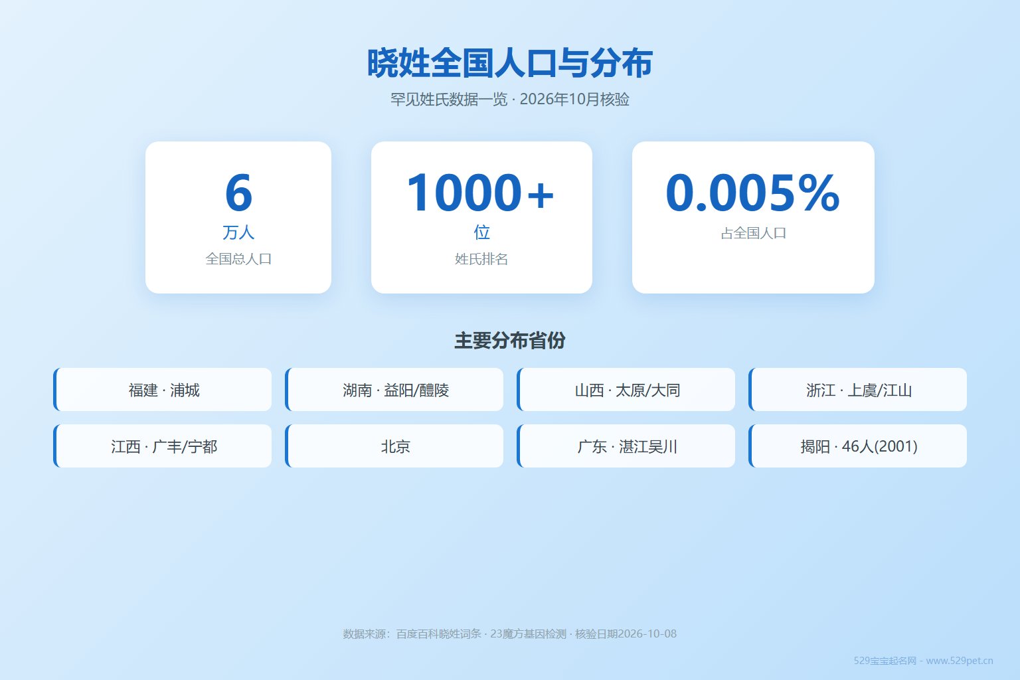
Task: Click the large 6 figure
Action: coord(238,193)
